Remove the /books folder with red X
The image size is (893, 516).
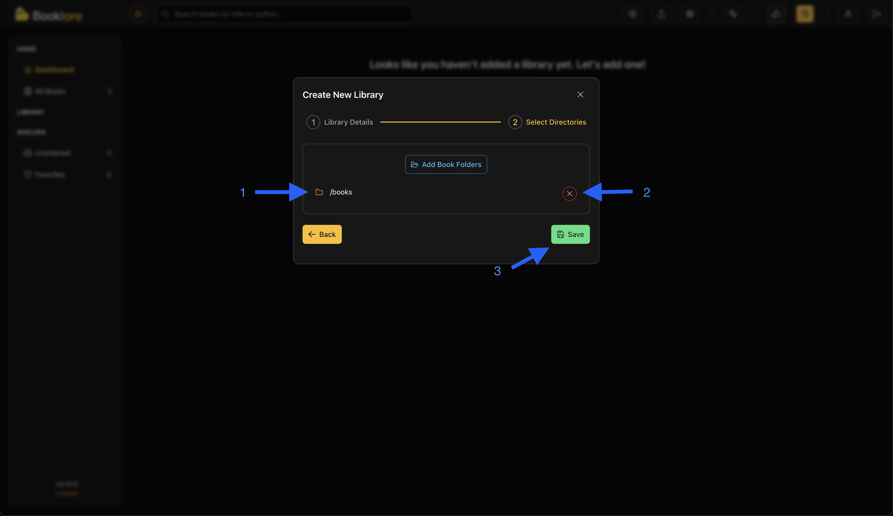(x=570, y=194)
